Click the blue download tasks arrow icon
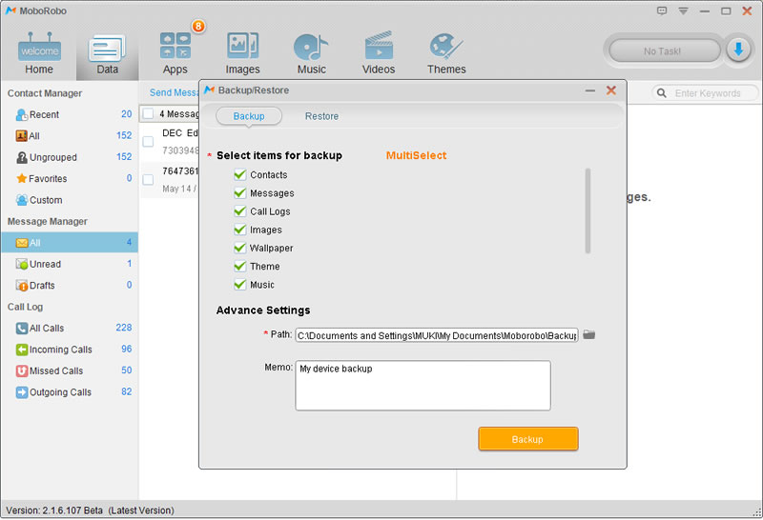 (738, 50)
